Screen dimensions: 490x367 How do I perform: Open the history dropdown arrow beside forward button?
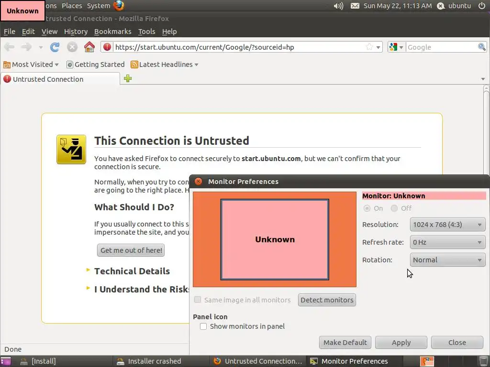41,47
